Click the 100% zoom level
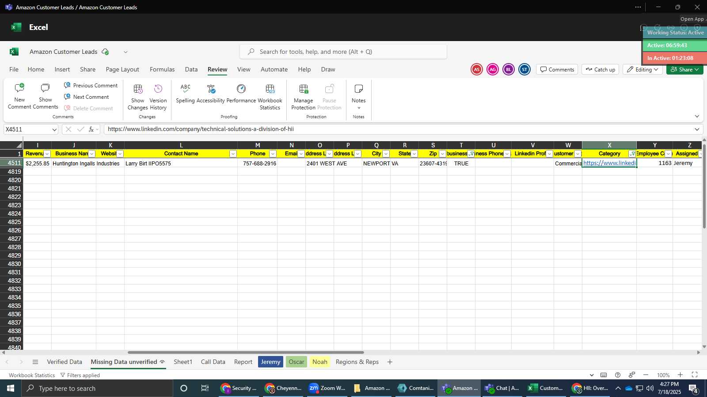The width and height of the screenshot is (707, 397). coord(663,375)
